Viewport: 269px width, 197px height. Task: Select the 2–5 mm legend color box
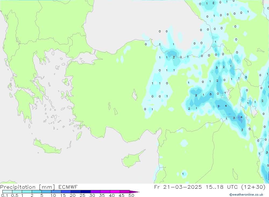[x=37, y=192]
